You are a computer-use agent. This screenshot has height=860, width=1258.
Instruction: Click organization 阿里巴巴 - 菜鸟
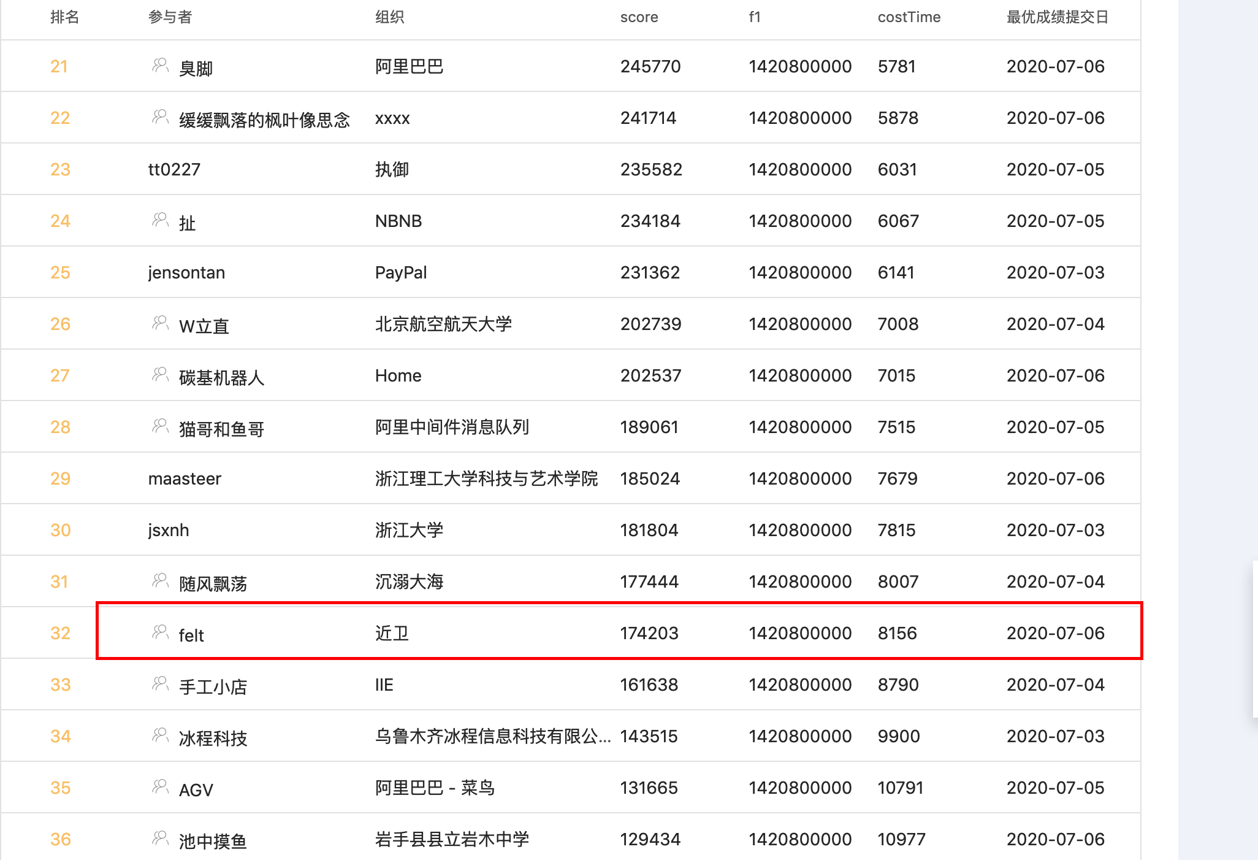tap(435, 788)
